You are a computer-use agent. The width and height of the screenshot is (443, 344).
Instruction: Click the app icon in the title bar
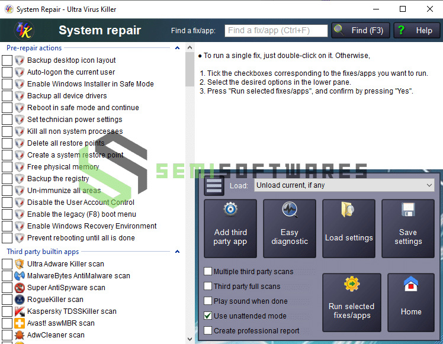coord(9,9)
